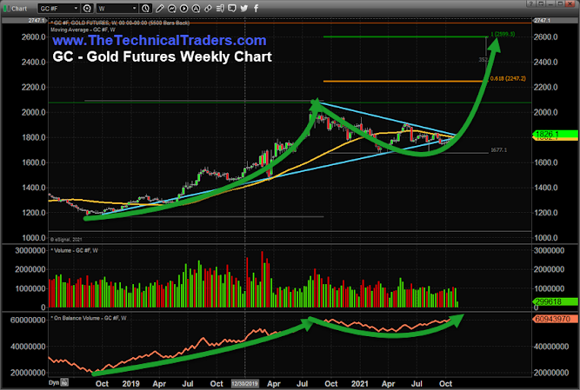Click the list with pencil icon

[x=220, y=8]
